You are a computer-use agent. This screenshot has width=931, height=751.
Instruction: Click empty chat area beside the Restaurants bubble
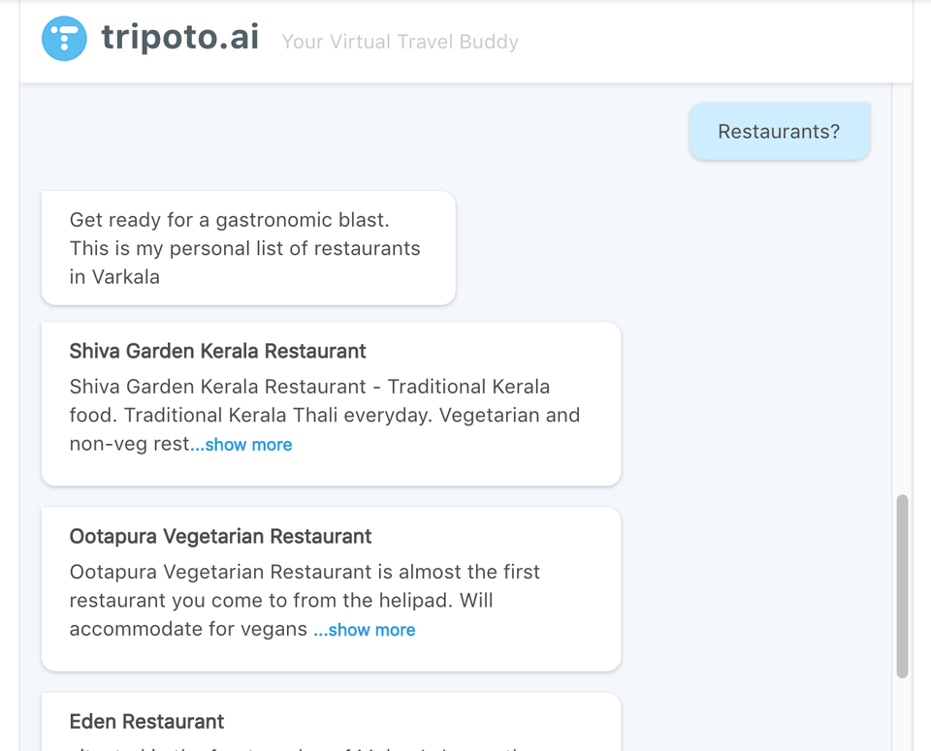coord(356,131)
